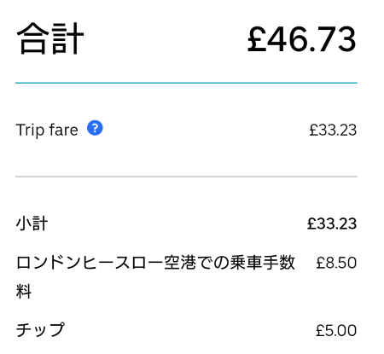Click the ロンドンヒースロー空港での乗車手数 fee label
The height and width of the screenshot is (354, 384).
[155, 263]
